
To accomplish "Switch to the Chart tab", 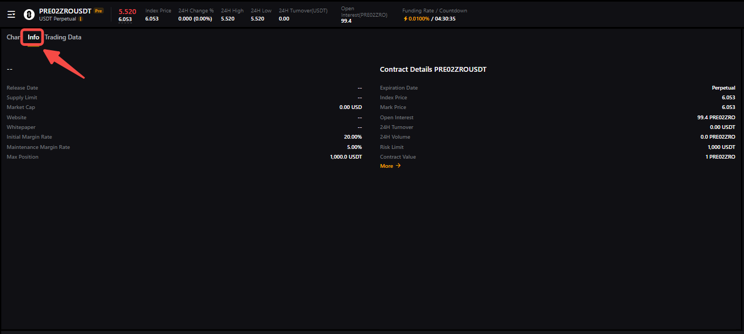I will pos(13,37).
